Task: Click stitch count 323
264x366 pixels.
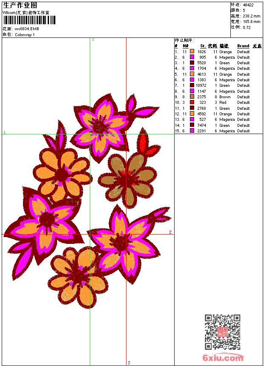Action: click(x=203, y=103)
